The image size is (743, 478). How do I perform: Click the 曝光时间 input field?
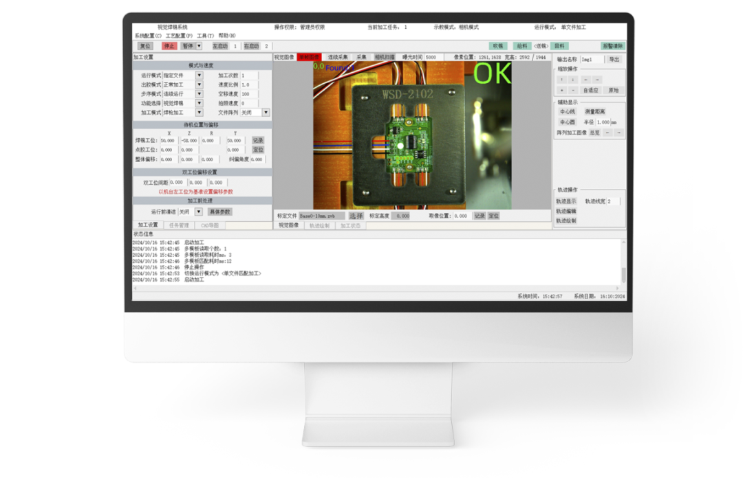pos(433,57)
